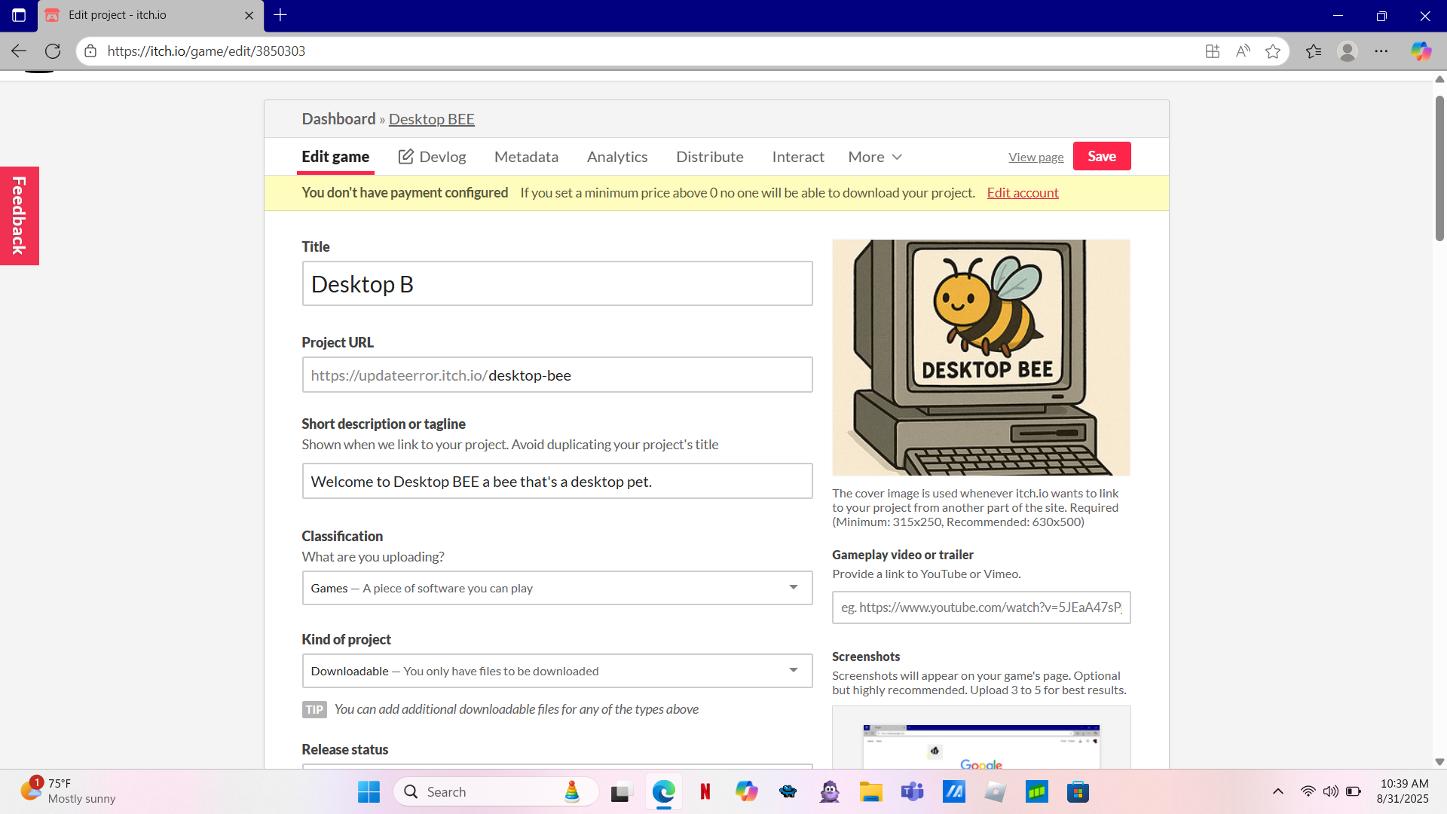Follow the Edit account link
The image size is (1447, 814).
(1022, 193)
